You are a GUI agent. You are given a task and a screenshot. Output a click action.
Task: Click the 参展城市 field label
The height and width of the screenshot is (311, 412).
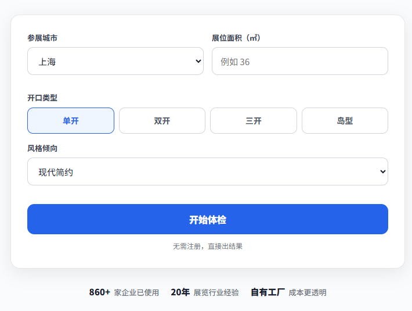(x=42, y=38)
